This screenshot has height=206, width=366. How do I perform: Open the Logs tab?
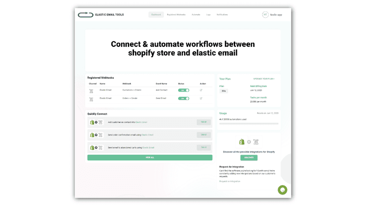pyautogui.click(x=209, y=15)
